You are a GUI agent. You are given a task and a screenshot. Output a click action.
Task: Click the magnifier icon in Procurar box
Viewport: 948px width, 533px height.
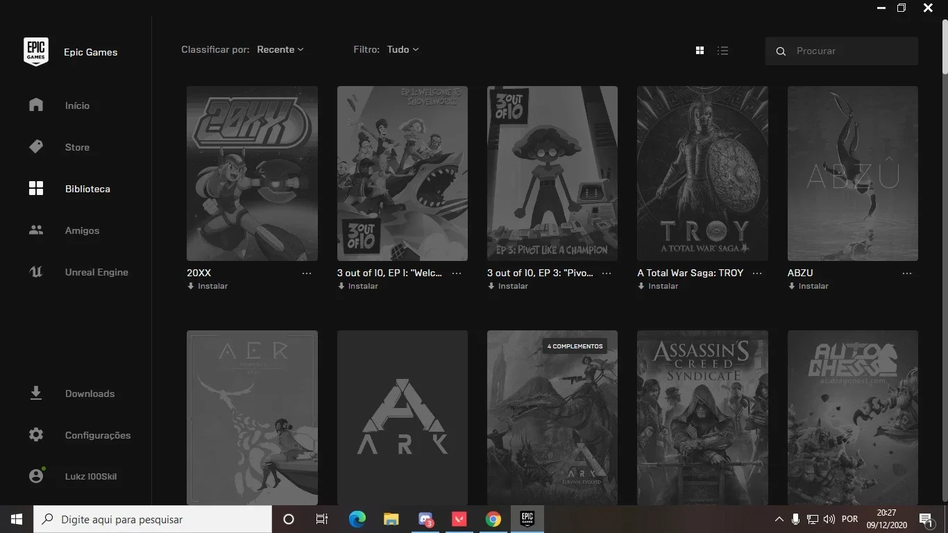pyautogui.click(x=781, y=51)
